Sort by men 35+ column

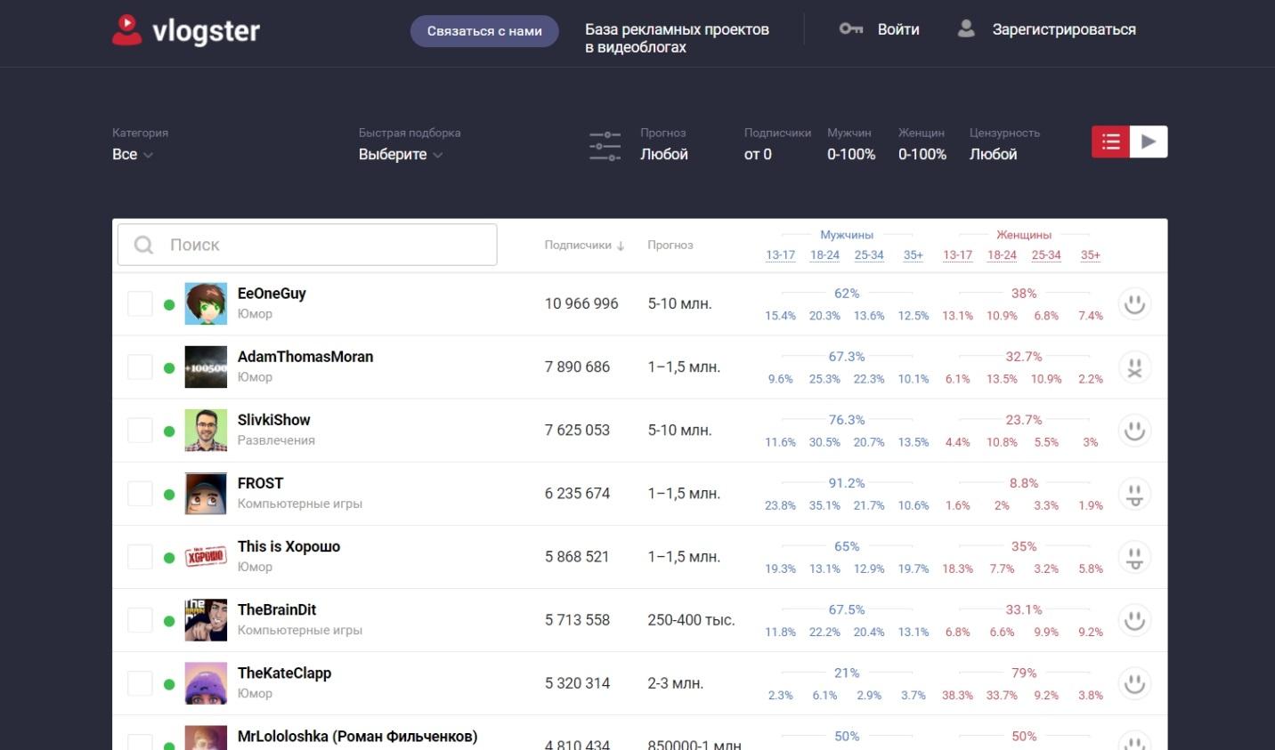point(914,254)
